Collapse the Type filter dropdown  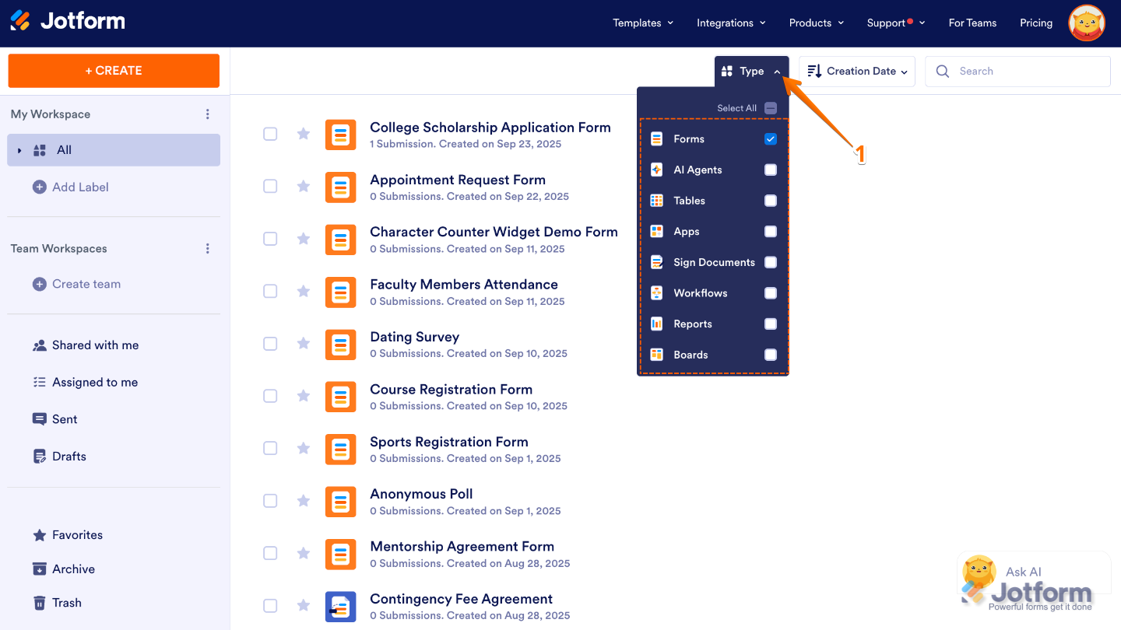pyautogui.click(x=750, y=71)
